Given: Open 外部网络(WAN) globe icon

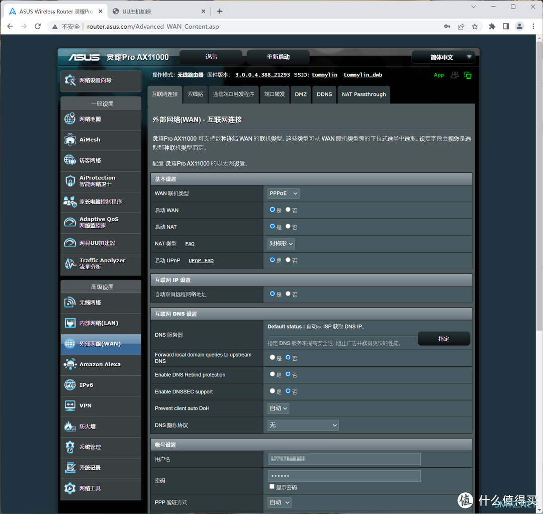Looking at the screenshot, I should (70, 344).
